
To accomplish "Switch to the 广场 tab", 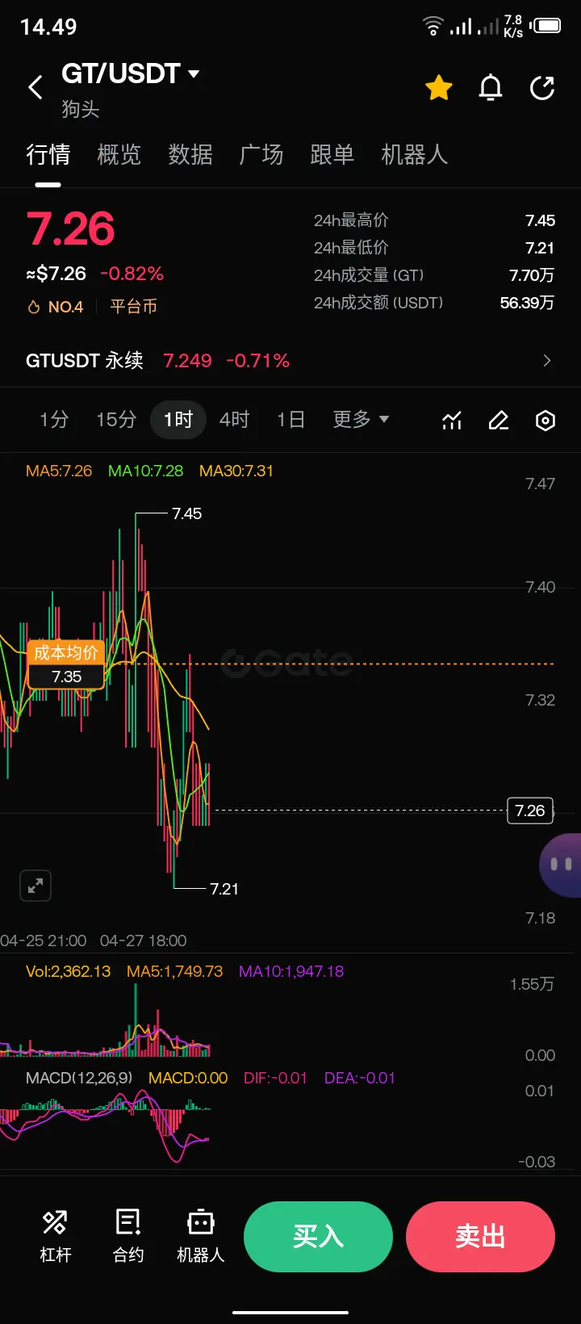I will tap(261, 154).
